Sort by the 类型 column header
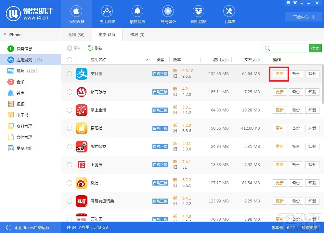324x233 pixels. [160, 60]
